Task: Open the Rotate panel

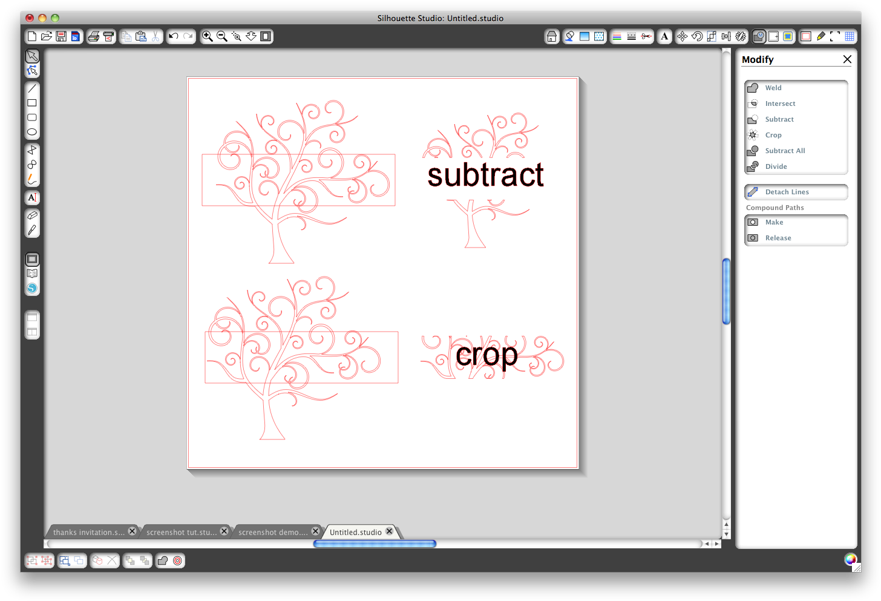Action: pyautogui.click(x=697, y=36)
